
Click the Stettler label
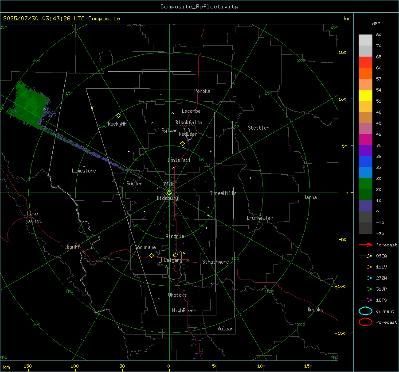pos(258,128)
